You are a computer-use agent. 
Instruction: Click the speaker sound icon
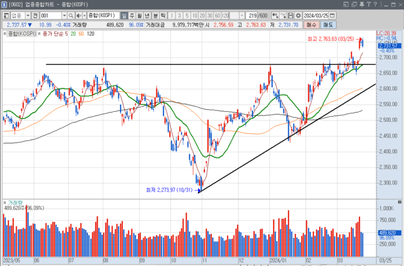click(x=78, y=16)
